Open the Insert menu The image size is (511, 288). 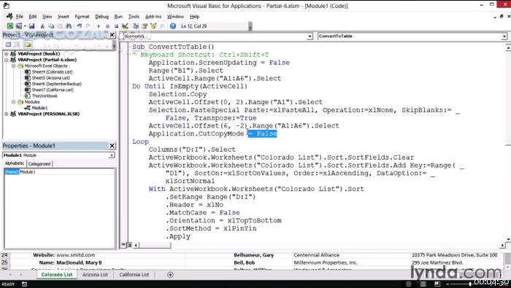click(x=64, y=17)
